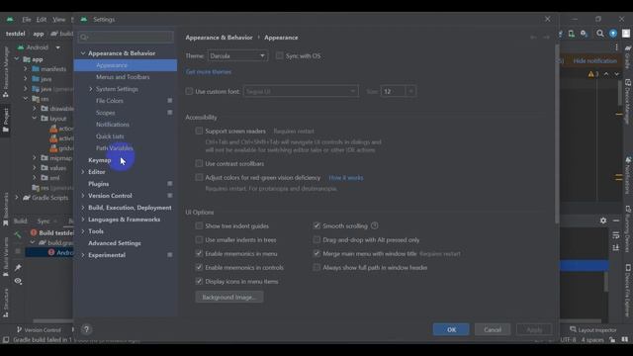Open the Edit menu
The width and height of the screenshot is (633, 356).
tap(42, 20)
